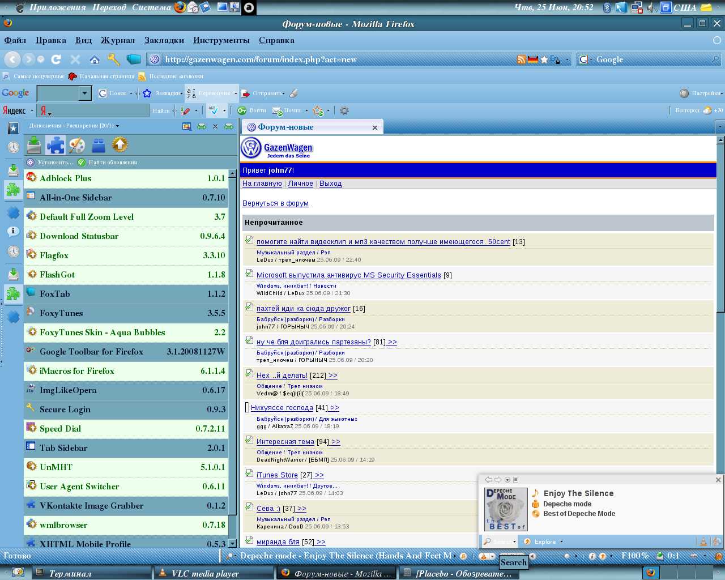Toggle the checkbox beside Нех...й делать topic
This screenshot has height=580, width=725.
pos(249,374)
